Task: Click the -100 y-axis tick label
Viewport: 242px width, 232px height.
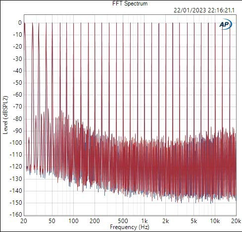Action: [x=16, y=143]
